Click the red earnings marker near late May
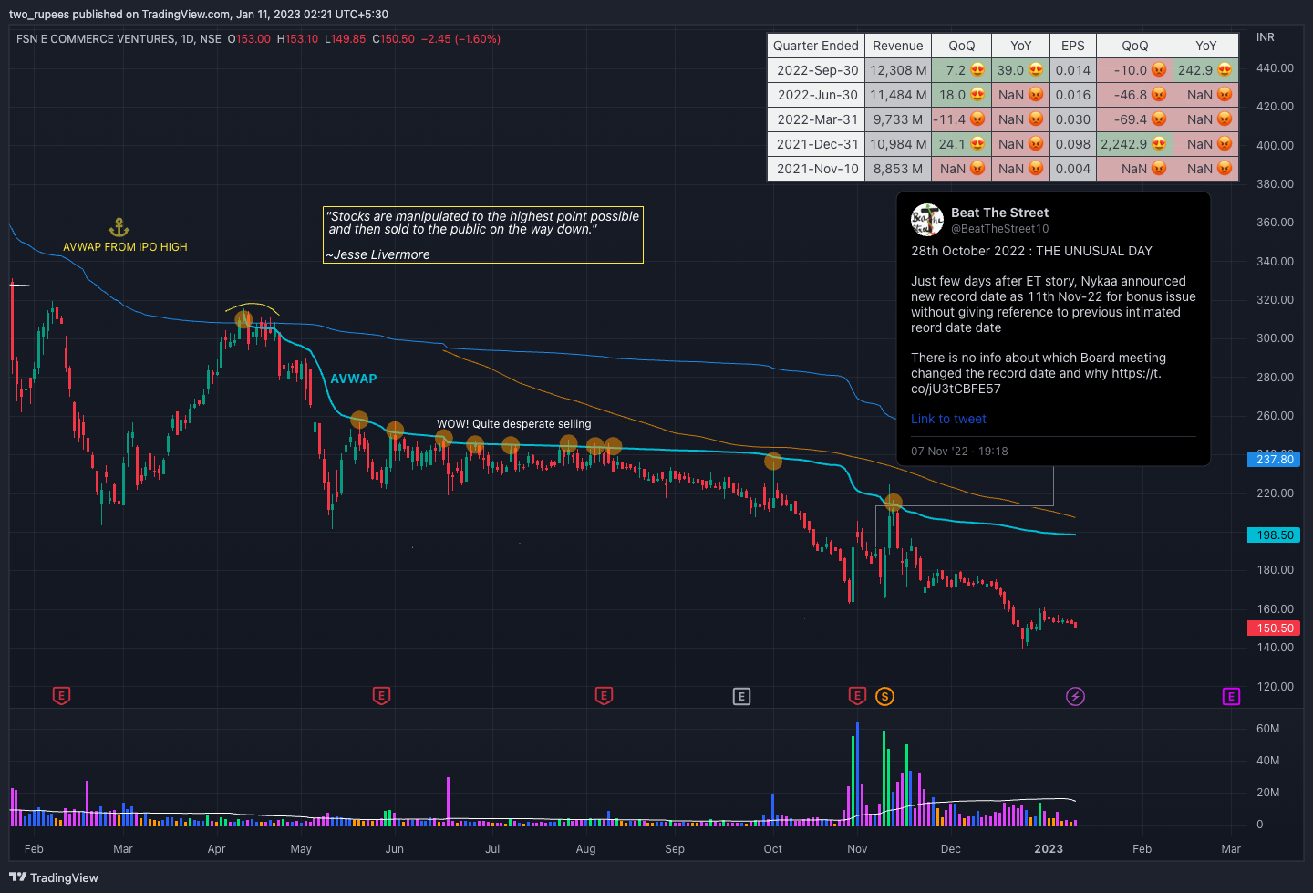Viewport: 1313px width, 893px height. (382, 696)
